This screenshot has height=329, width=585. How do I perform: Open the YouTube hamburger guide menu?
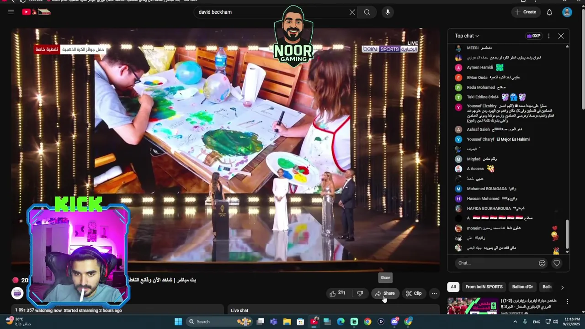(11, 12)
